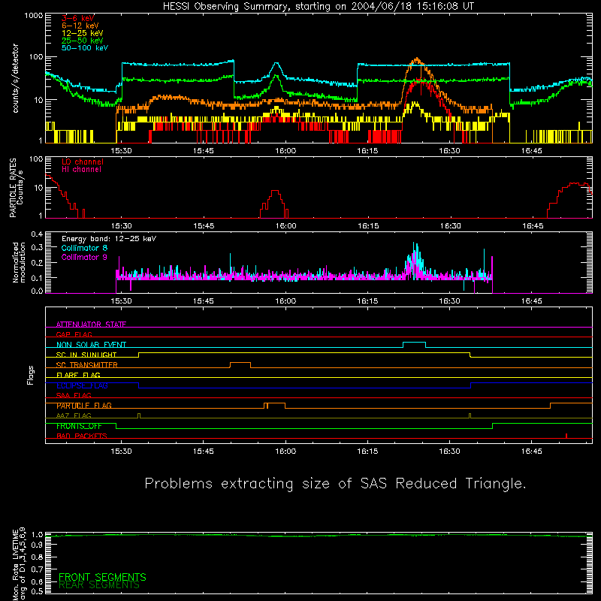601x601 pixels.
Task: Select the 25-50 keV legend label
Action: pyautogui.click(x=83, y=41)
